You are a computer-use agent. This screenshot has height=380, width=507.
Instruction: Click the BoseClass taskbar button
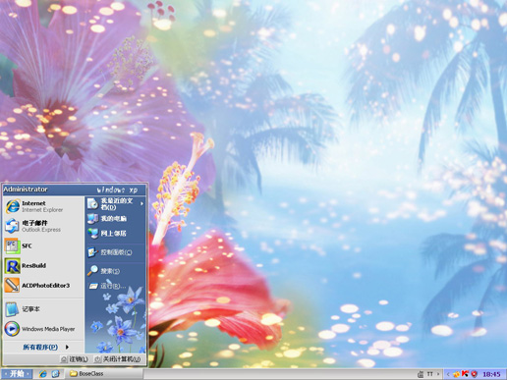coord(105,374)
